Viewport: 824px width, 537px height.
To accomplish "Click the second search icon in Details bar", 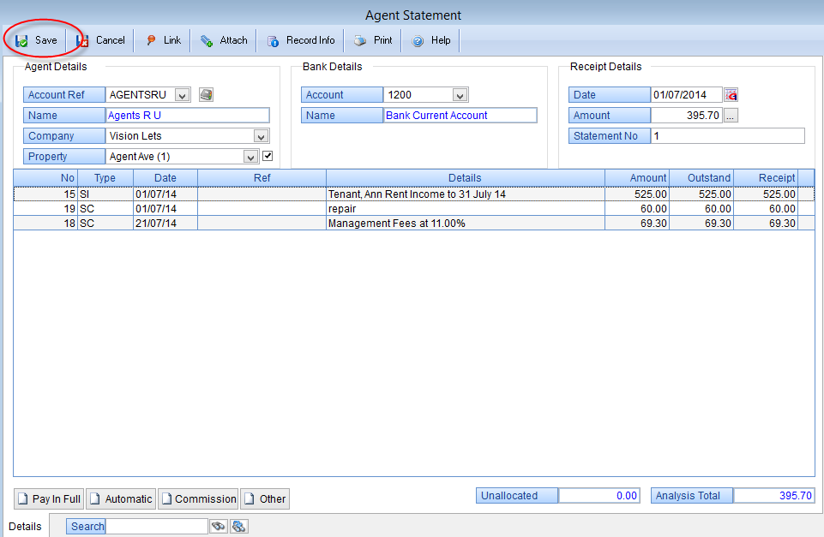I will click(x=239, y=526).
